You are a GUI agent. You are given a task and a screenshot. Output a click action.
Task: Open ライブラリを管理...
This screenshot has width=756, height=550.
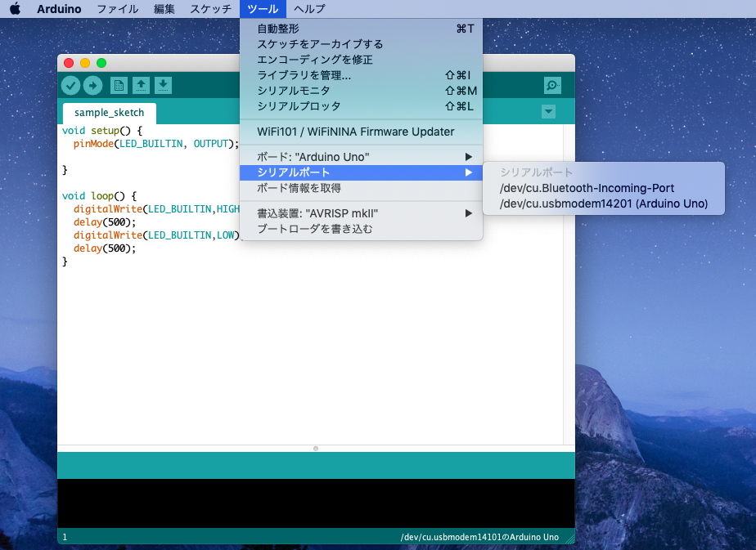click(x=361, y=75)
